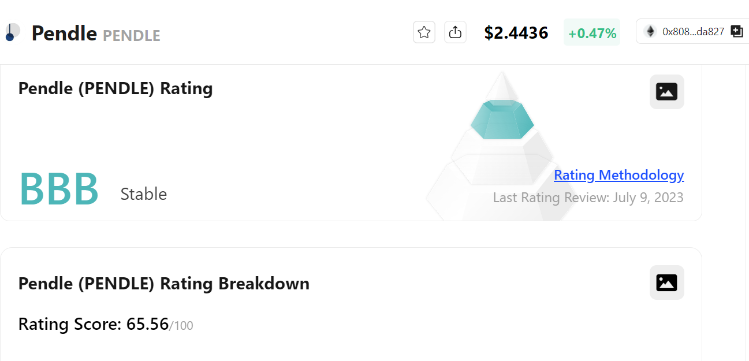Click the $2.4436 price value
This screenshot has width=749, height=361.
516,33
